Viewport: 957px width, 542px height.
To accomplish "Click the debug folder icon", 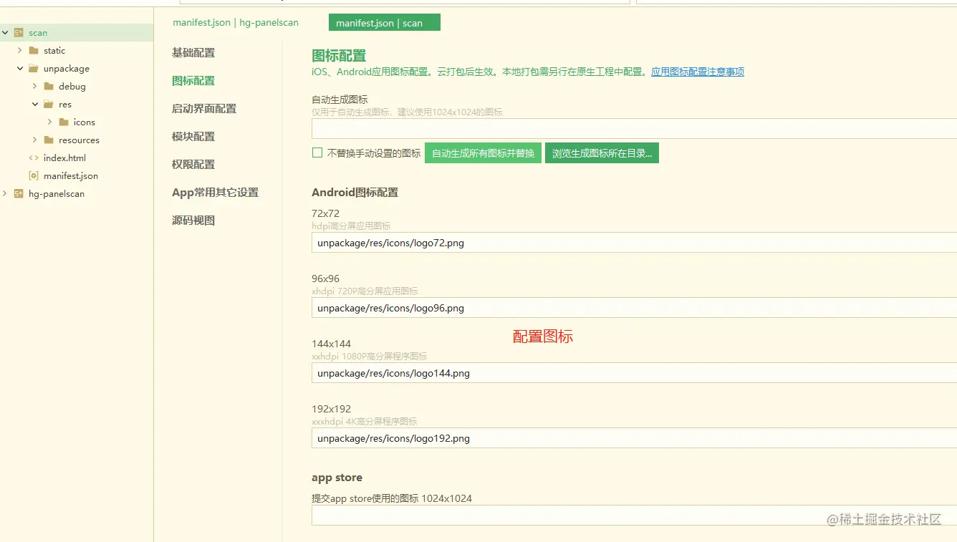I will coord(49,87).
